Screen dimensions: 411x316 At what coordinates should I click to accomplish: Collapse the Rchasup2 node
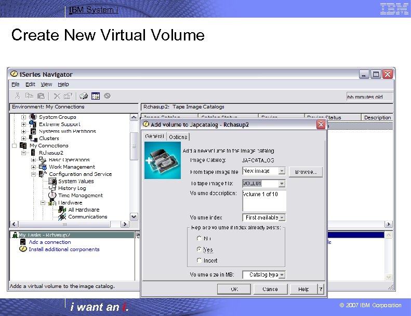(23, 153)
